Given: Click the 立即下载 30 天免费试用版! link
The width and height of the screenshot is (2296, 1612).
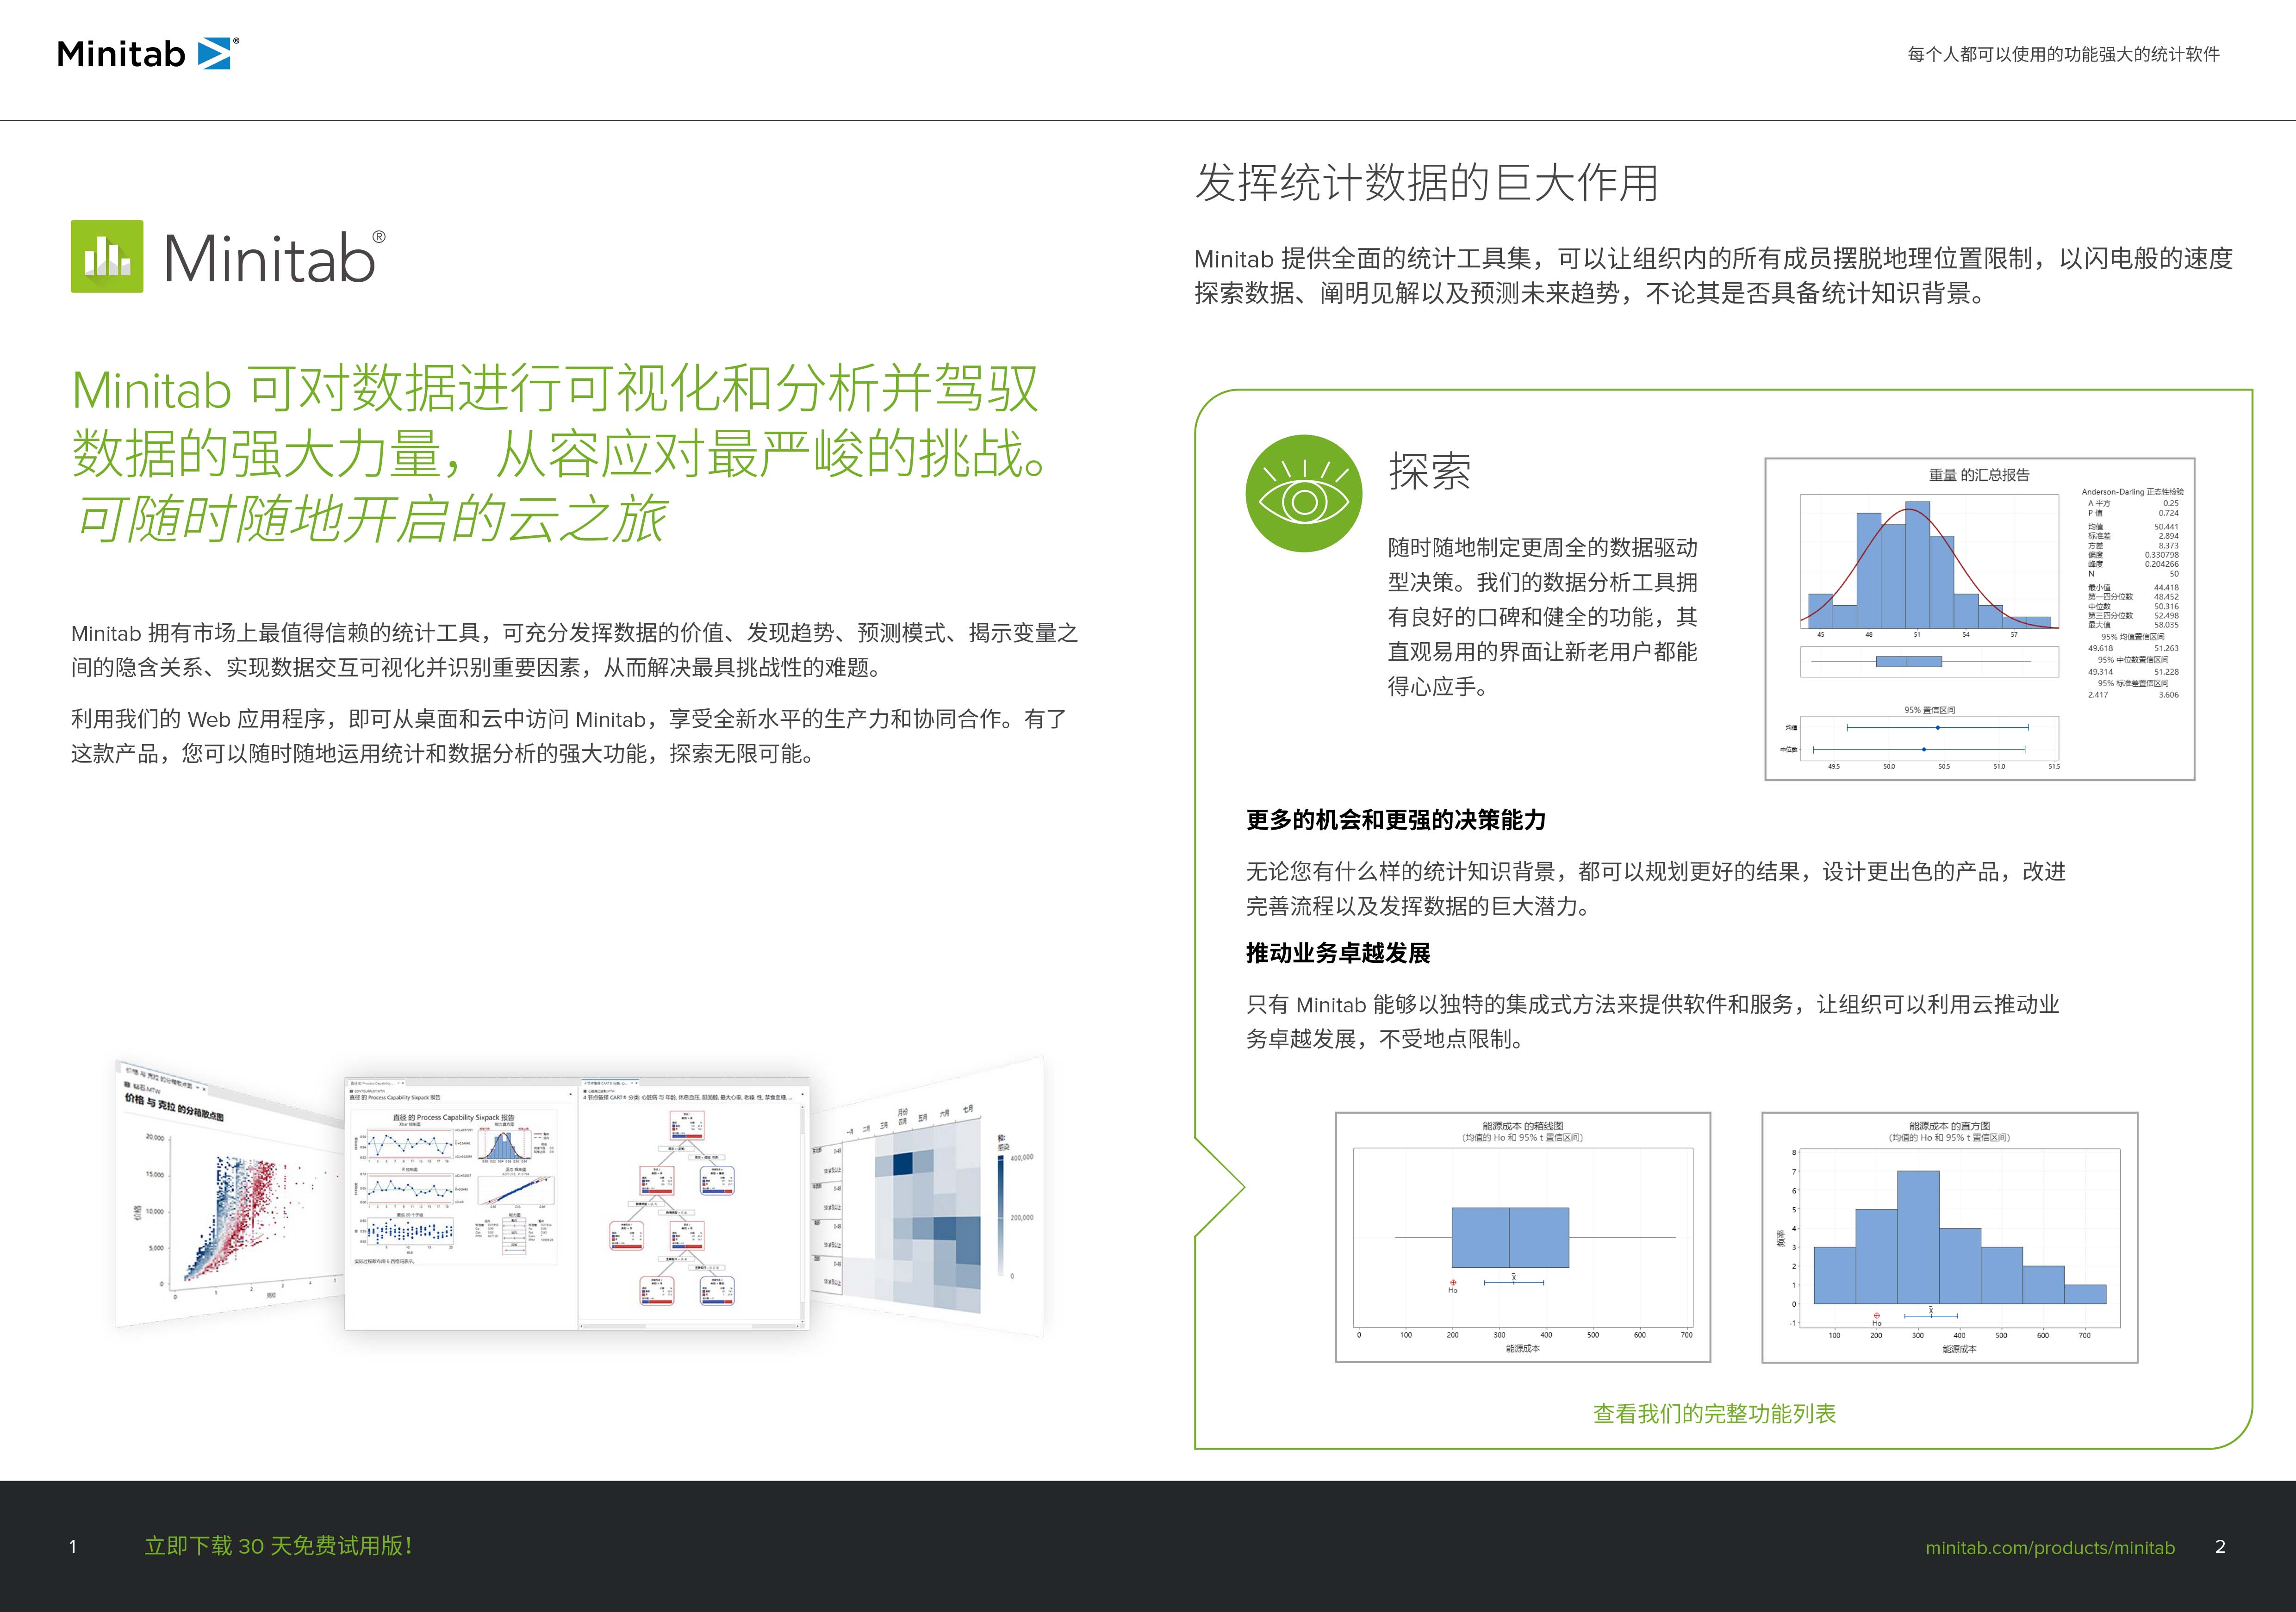Looking at the screenshot, I should (279, 1546).
